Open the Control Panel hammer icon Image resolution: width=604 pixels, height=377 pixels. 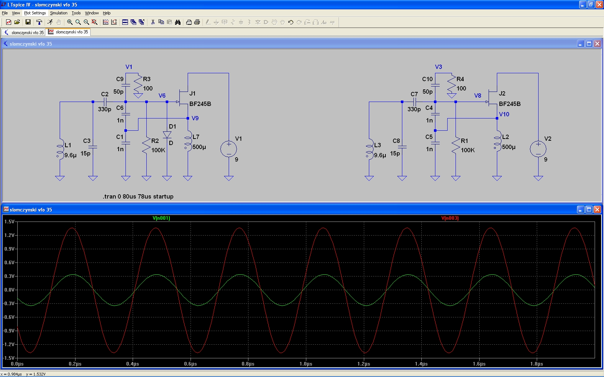click(x=39, y=22)
